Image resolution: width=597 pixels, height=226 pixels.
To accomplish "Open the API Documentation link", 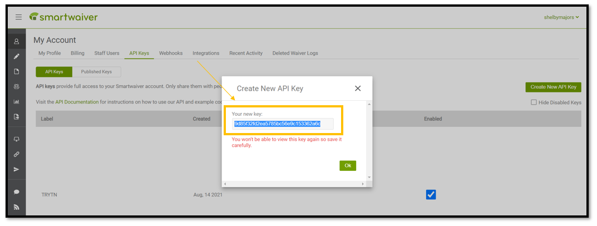I will [x=77, y=102].
